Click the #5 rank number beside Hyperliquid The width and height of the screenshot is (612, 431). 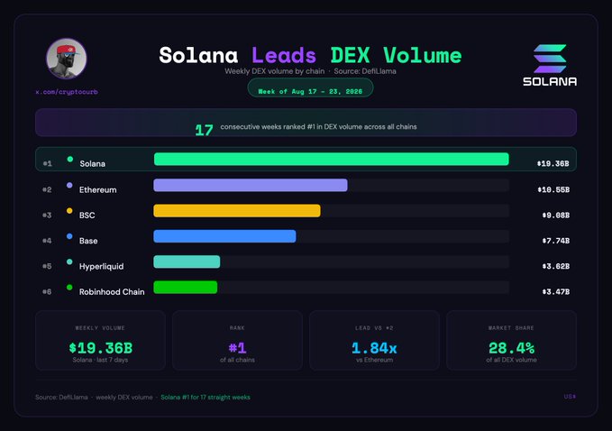click(47, 266)
